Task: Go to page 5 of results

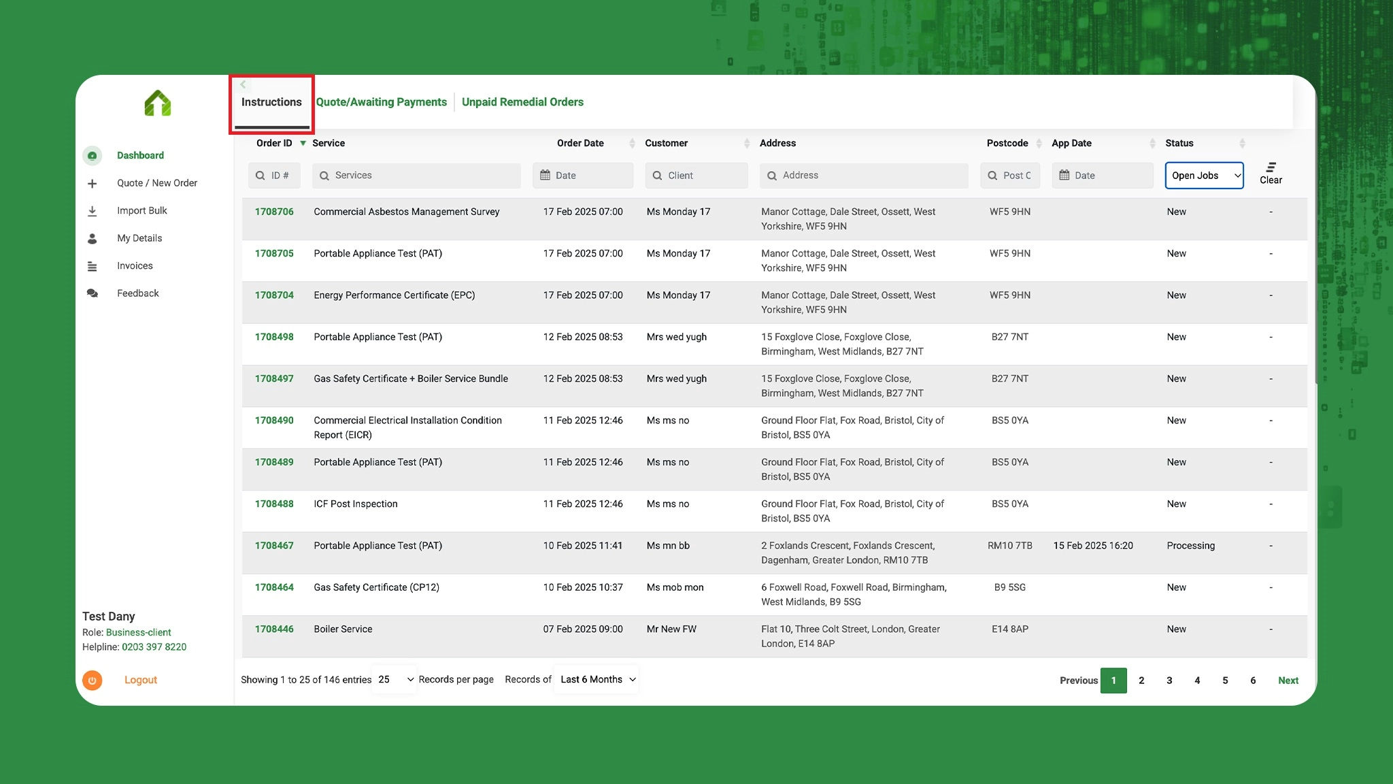Action: pos(1225,681)
